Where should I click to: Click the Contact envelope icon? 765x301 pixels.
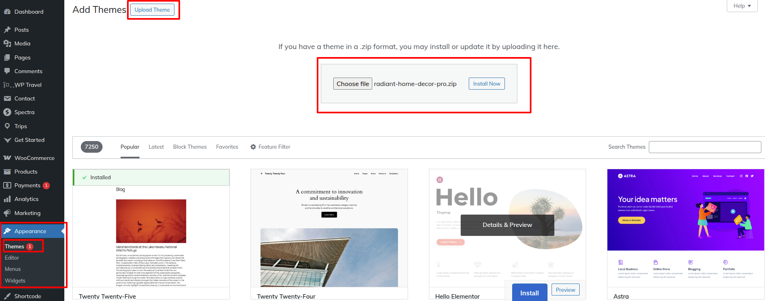point(7,98)
